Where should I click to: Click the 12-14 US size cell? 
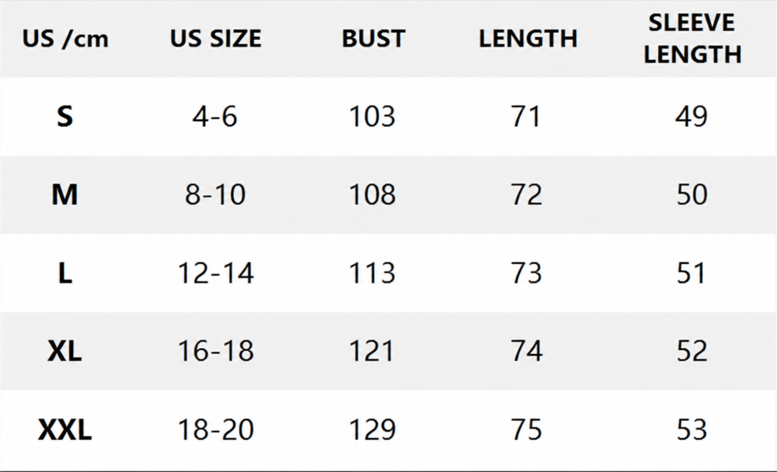216,273
